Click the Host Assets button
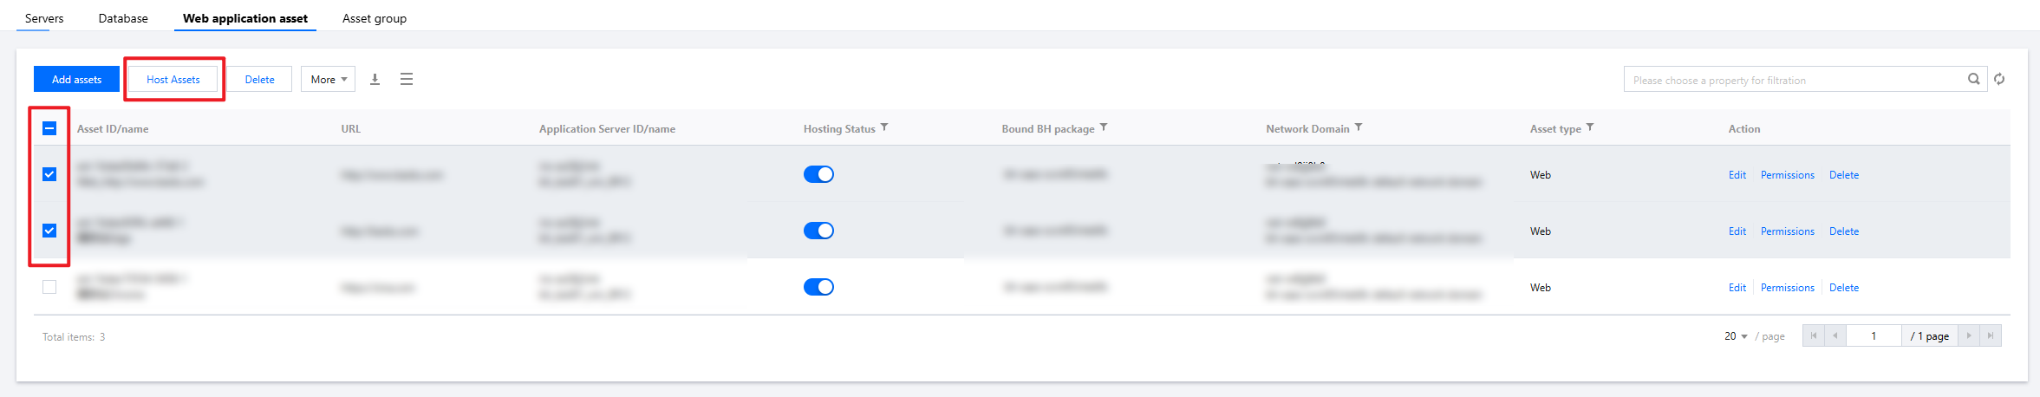The height and width of the screenshot is (397, 2040). pyautogui.click(x=173, y=79)
